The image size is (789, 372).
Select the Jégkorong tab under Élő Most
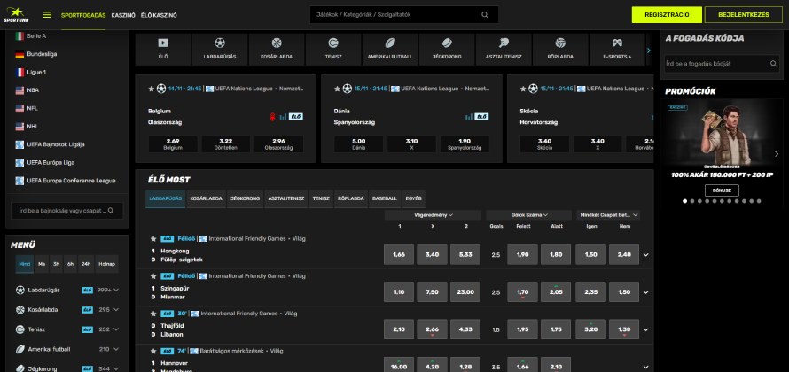[245, 198]
